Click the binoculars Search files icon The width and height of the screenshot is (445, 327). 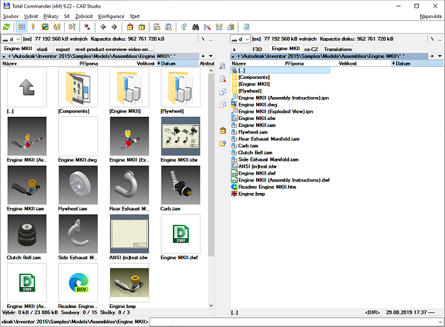coord(196,27)
